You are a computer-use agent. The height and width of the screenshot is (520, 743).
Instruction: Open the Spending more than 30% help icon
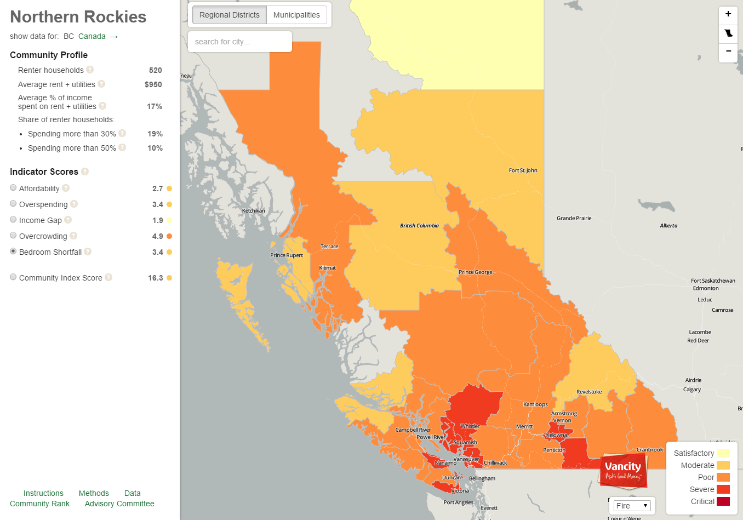point(122,133)
